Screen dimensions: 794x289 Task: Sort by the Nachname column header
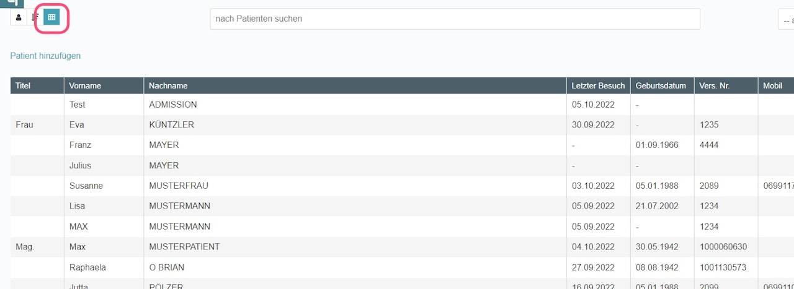168,86
